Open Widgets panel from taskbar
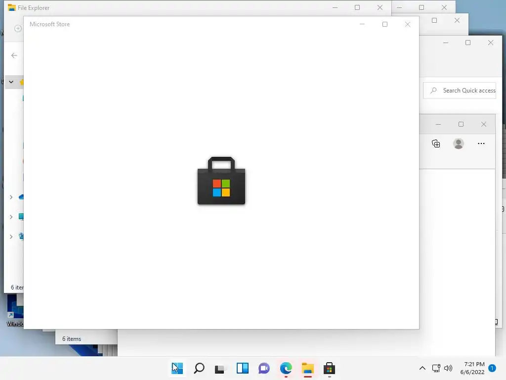Viewport: 506px width, 380px height. [x=242, y=368]
